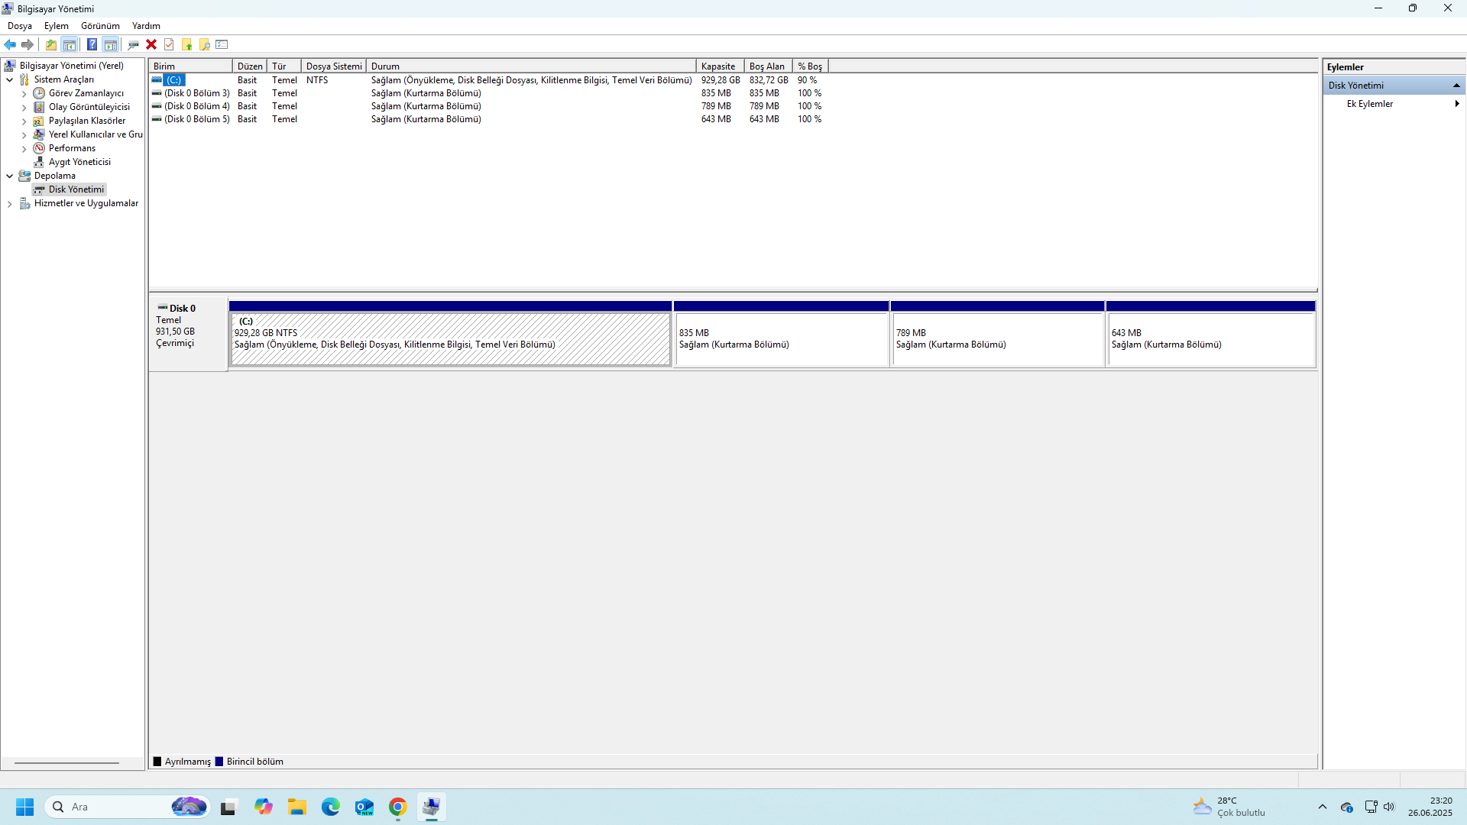
Task: Collapse the Sistem Araçları tree node
Action: (x=9, y=79)
